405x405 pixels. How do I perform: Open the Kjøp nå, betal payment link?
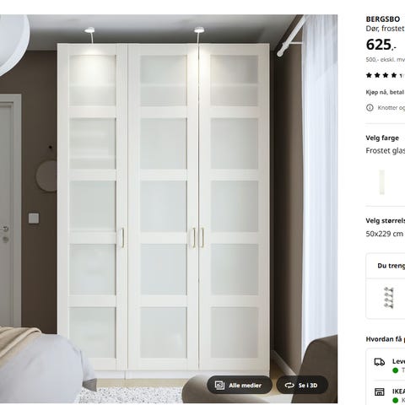tap(386, 92)
